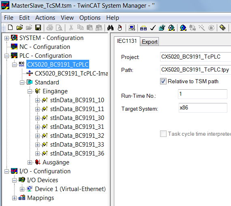The height and width of the screenshot is (206, 231).
Task: Select stInData_BC9191_32 in the tree
Action: tap(77, 136)
